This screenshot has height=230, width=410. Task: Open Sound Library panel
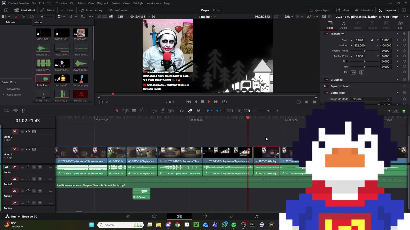(91, 10)
